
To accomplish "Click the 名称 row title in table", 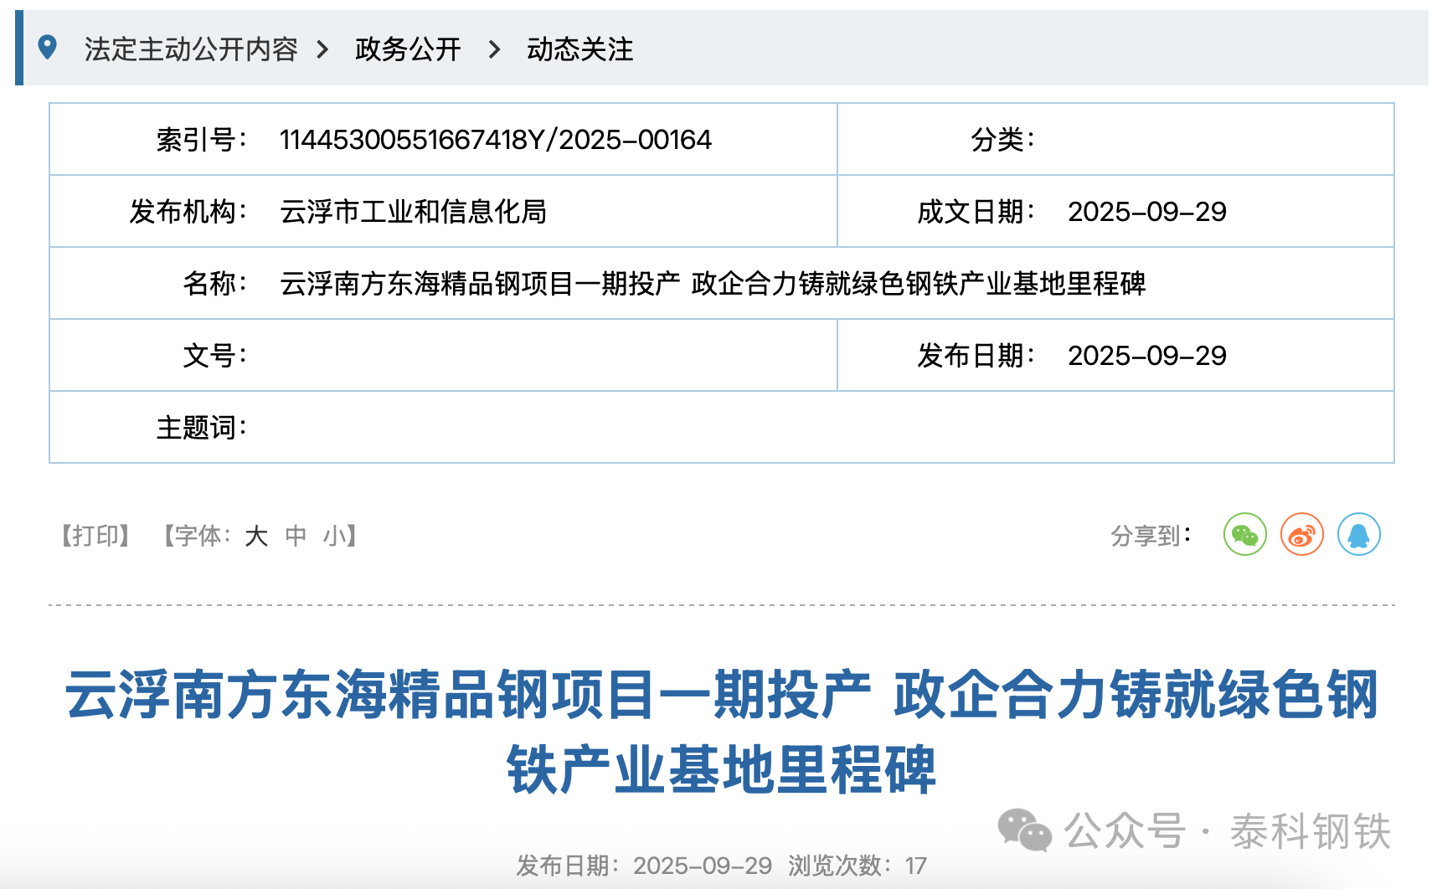I will tap(712, 284).
